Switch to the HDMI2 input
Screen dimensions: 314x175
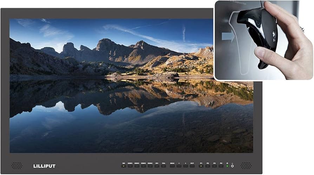point(137,166)
